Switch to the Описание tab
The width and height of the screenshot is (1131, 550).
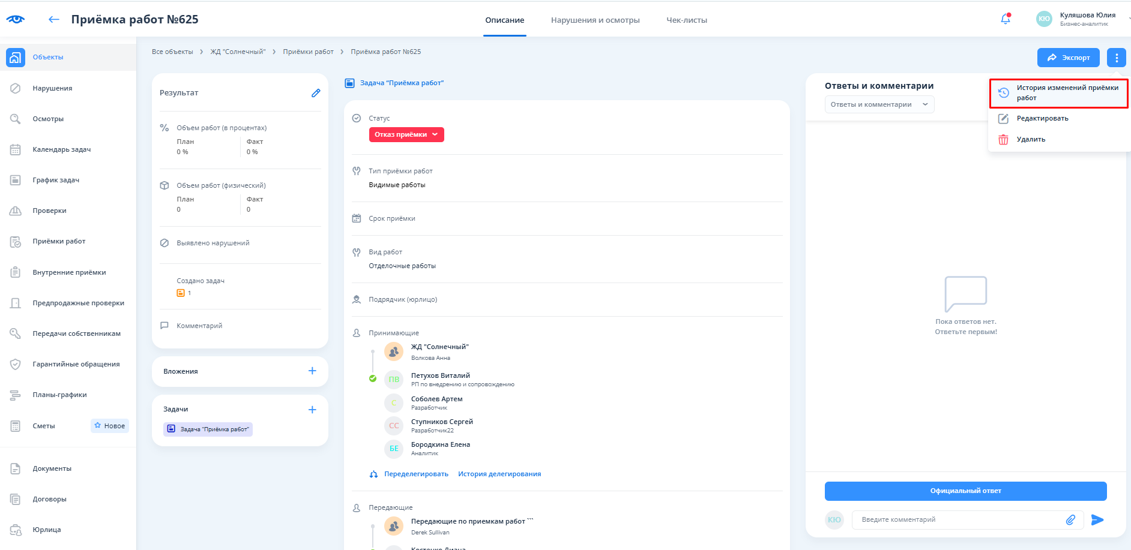tap(505, 20)
